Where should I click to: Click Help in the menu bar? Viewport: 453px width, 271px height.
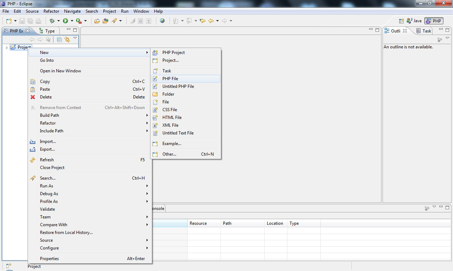(x=158, y=11)
